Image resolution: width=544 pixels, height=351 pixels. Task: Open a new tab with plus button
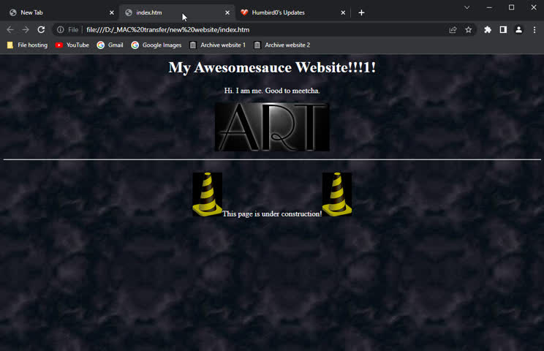click(361, 12)
